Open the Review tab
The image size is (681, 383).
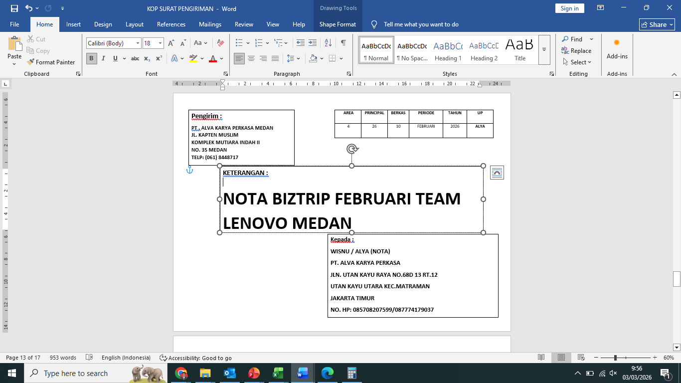pos(244,24)
